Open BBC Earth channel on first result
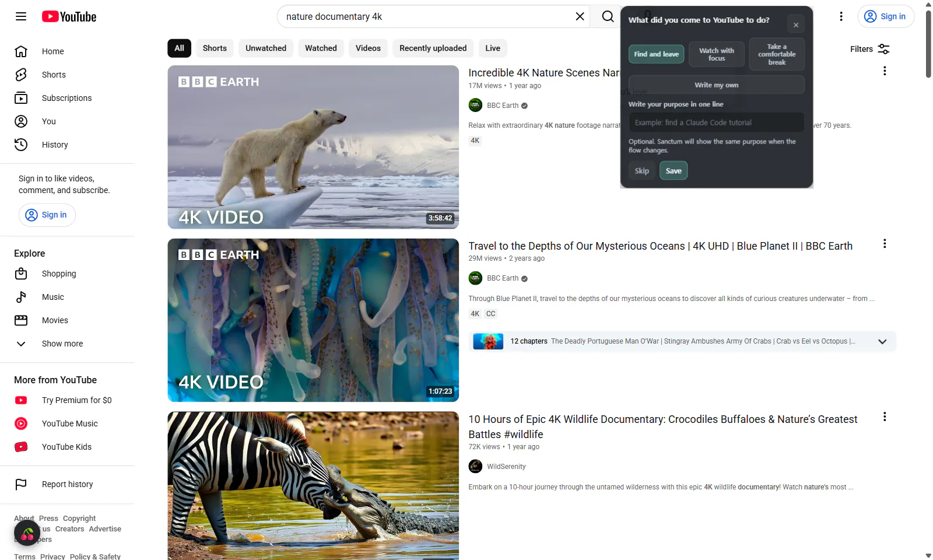Screen dimensions: 933x560 [503, 106]
